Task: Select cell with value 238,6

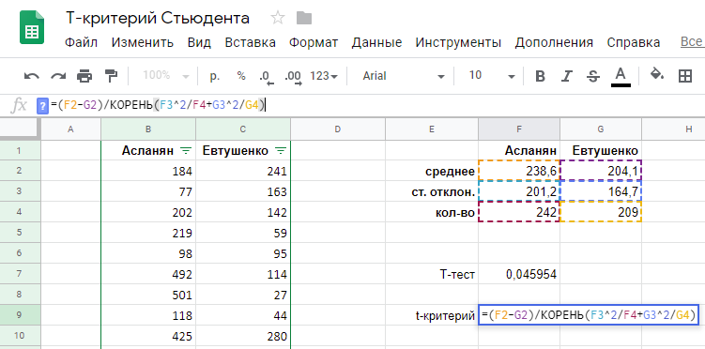Action: (519, 171)
